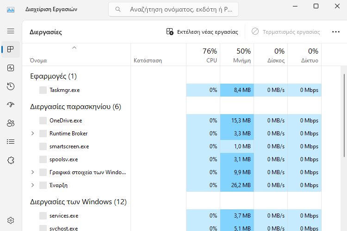This screenshot has width=347, height=231.
Task: Select the Processes page in sidebar
Action: coord(11,49)
